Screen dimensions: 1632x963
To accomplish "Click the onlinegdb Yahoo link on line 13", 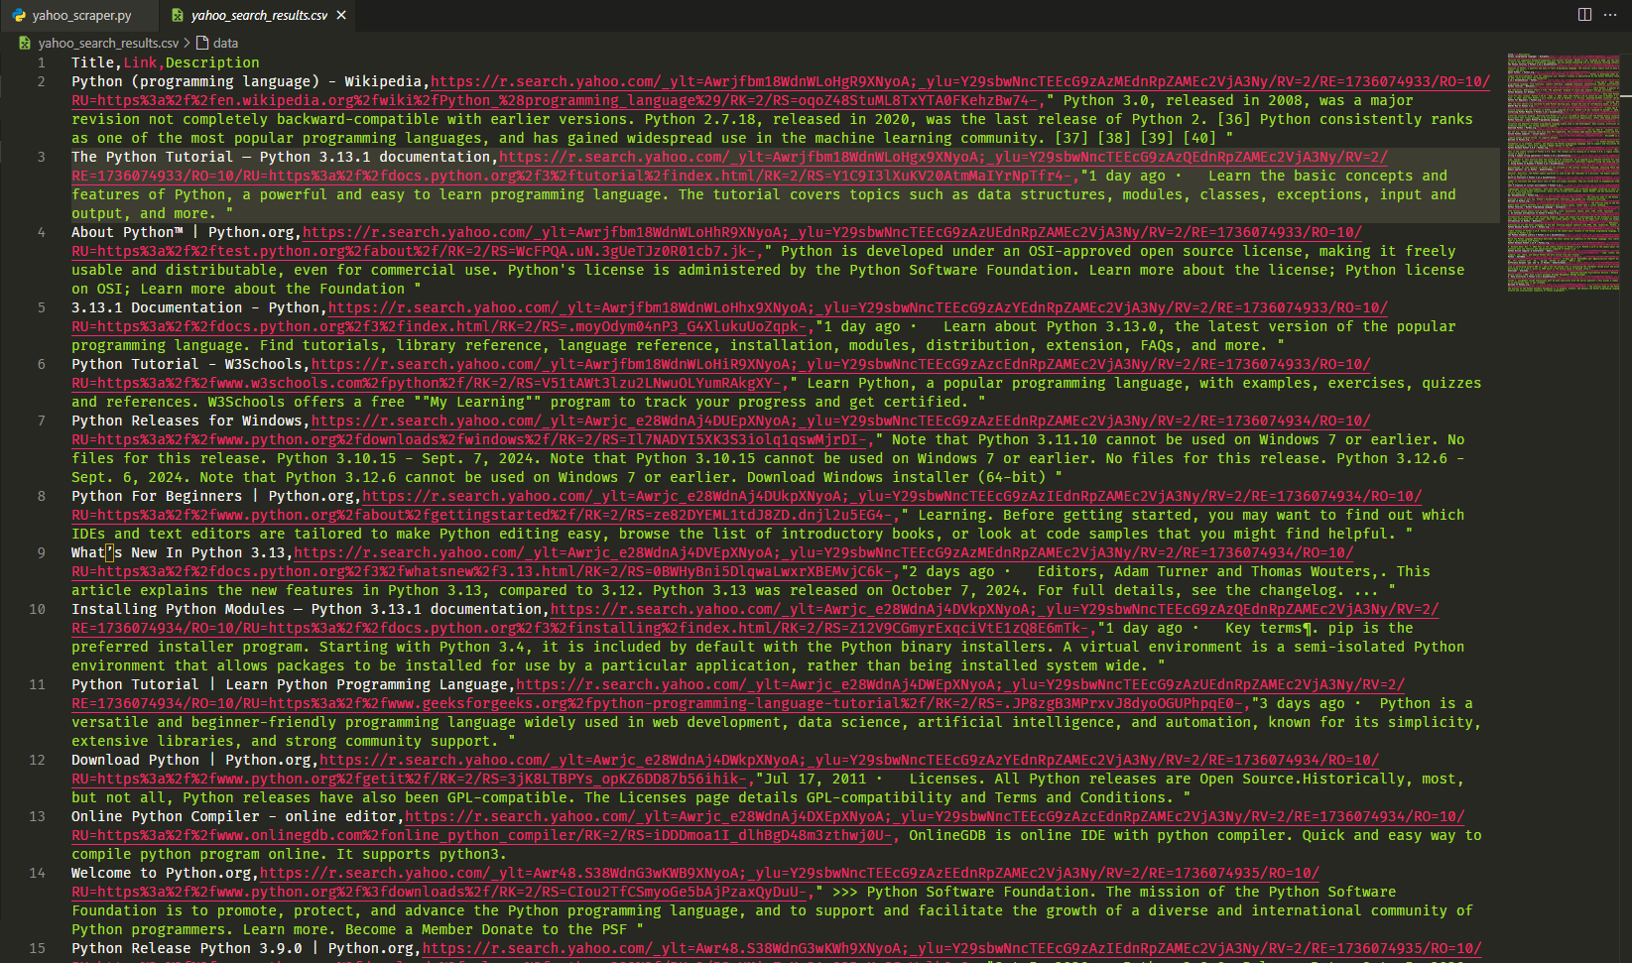I will point(934,817).
